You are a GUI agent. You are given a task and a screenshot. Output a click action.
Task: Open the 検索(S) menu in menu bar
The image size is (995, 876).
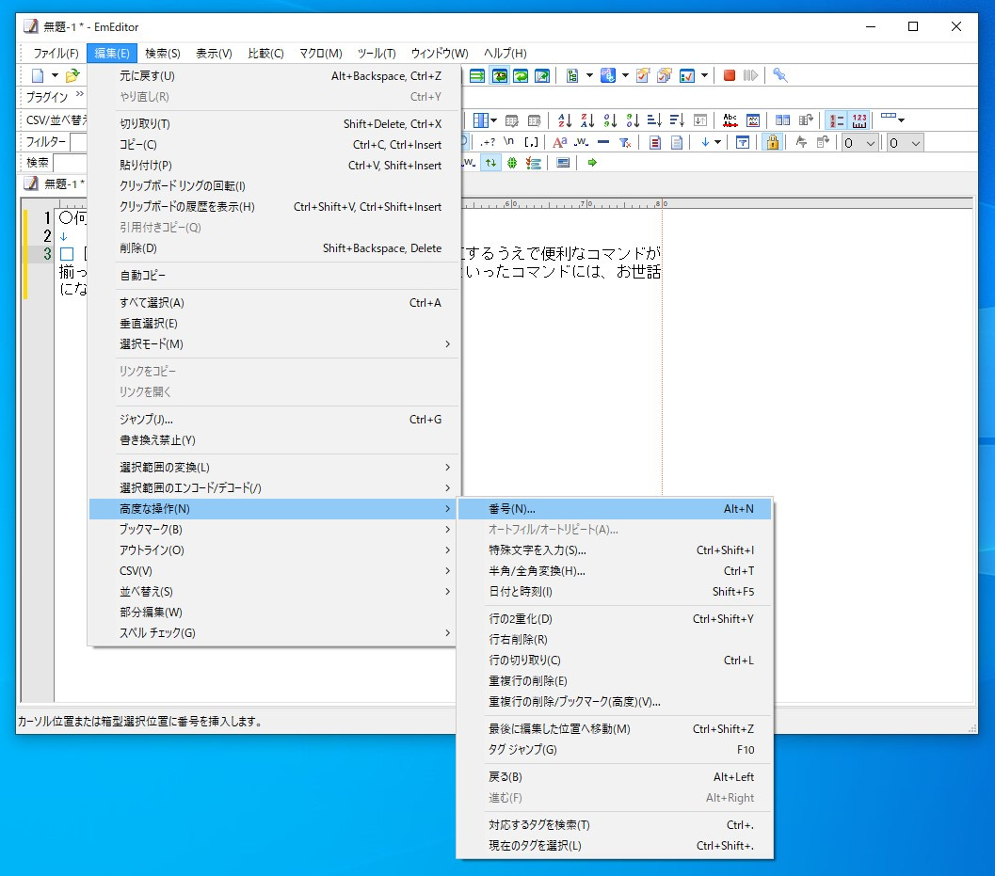163,54
